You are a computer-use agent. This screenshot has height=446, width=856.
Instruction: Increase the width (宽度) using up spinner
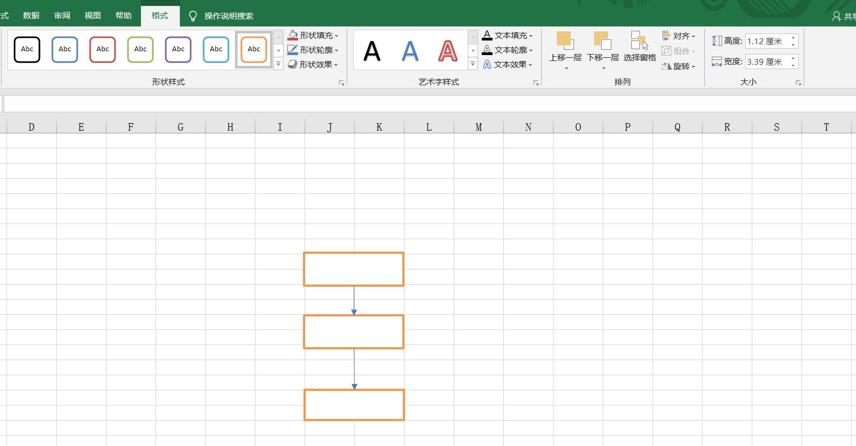pos(793,58)
